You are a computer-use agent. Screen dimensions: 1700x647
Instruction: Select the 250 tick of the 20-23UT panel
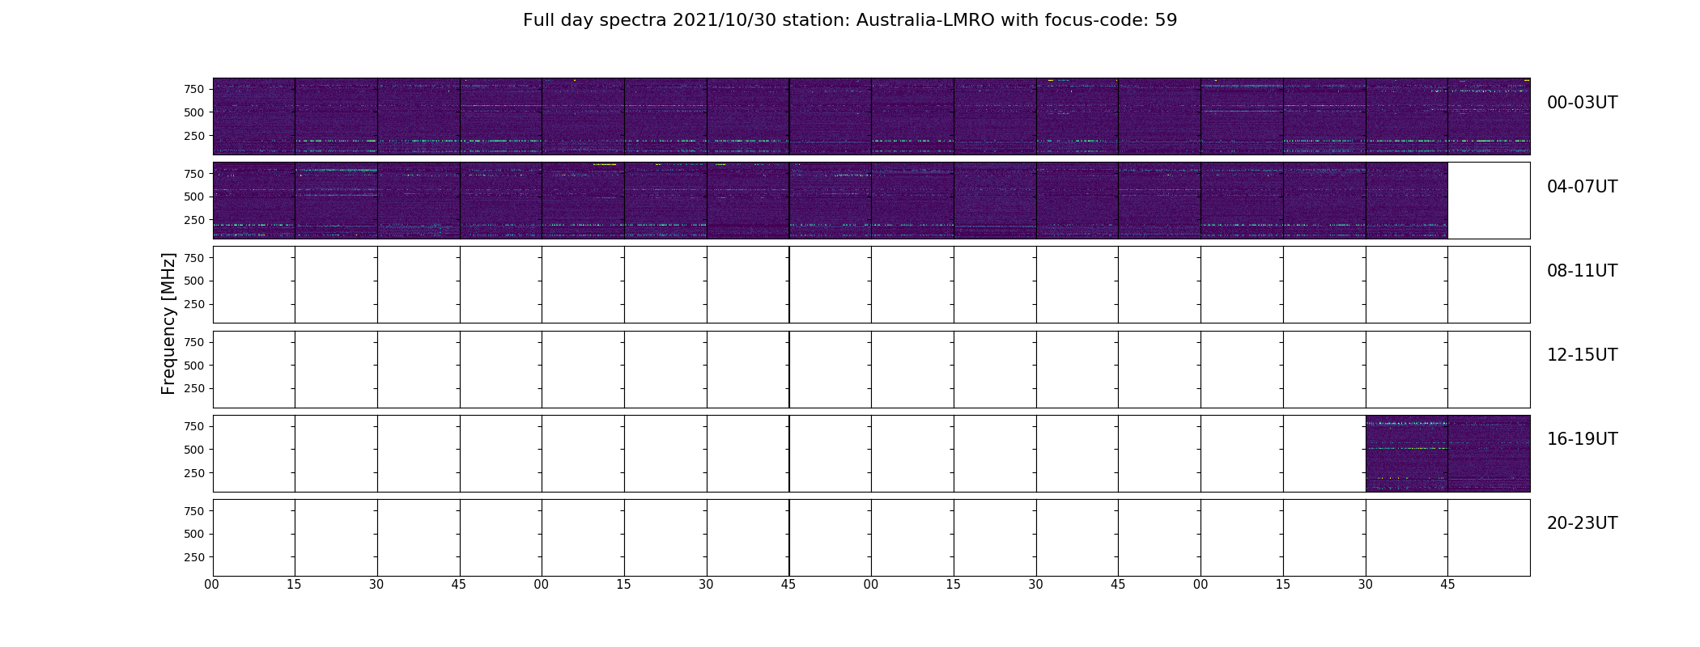pos(194,557)
